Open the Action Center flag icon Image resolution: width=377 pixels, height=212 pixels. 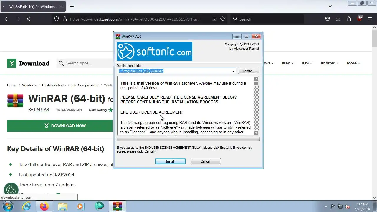tap(333, 206)
